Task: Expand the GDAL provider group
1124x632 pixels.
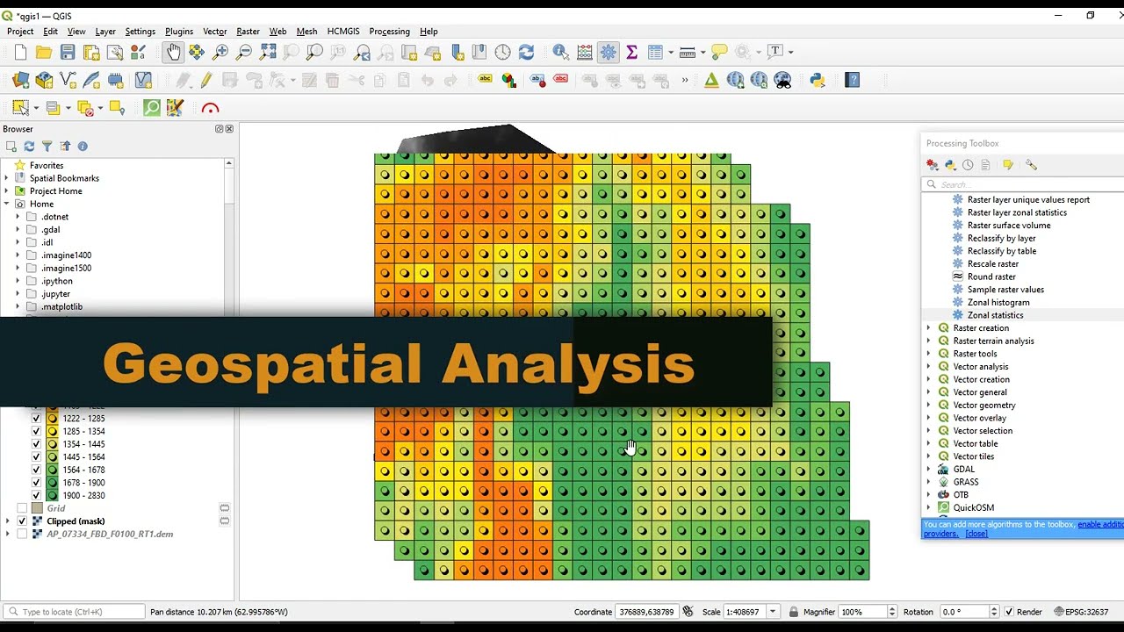Action: (928, 470)
